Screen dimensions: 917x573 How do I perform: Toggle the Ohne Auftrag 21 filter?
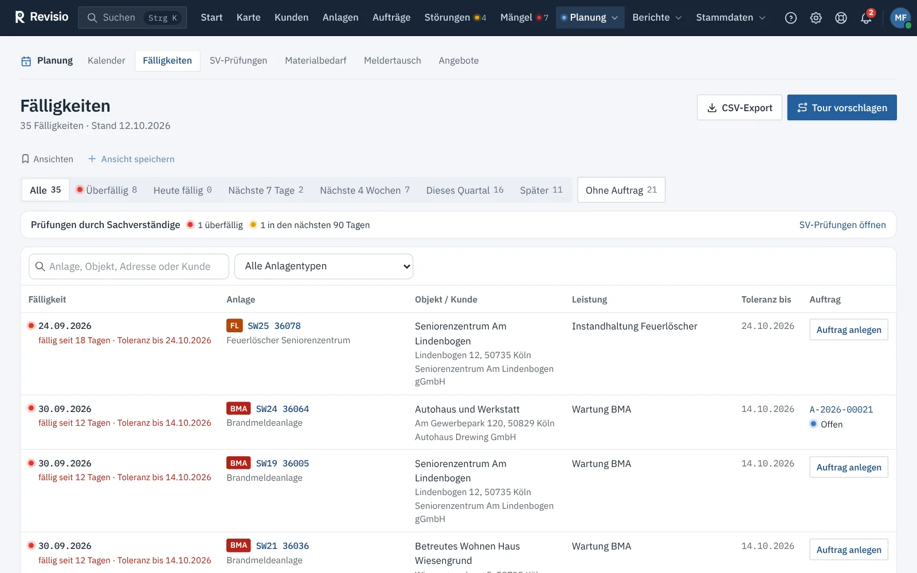[x=621, y=190]
